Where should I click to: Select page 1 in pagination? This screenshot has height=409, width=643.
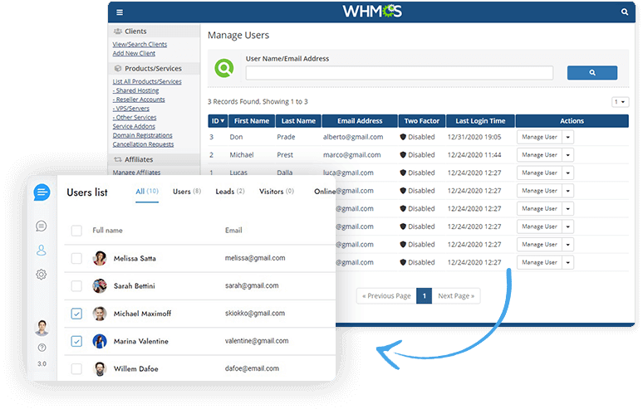424,296
